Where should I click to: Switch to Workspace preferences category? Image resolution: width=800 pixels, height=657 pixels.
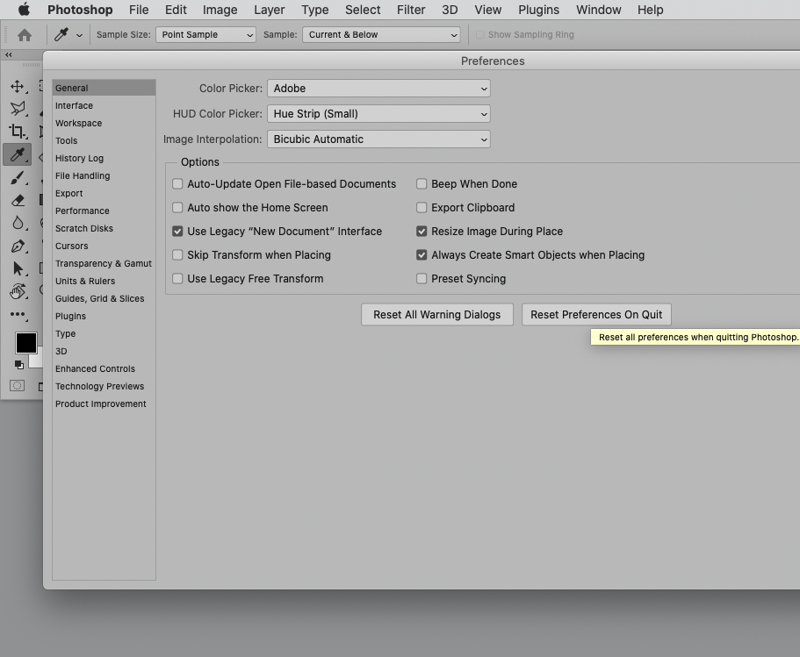coord(105,124)
